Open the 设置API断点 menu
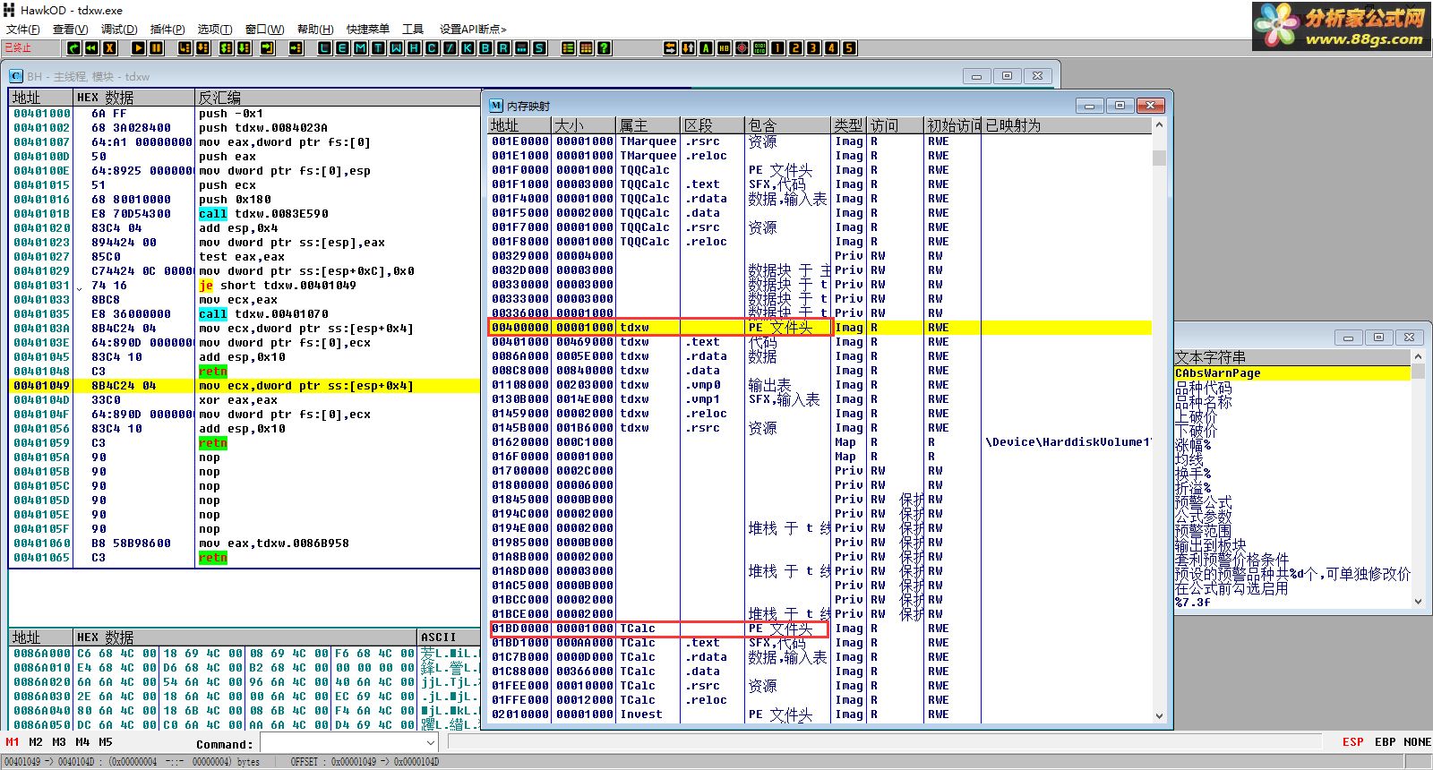This screenshot has height=770, width=1433. pyautogui.click(x=473, y=30)
